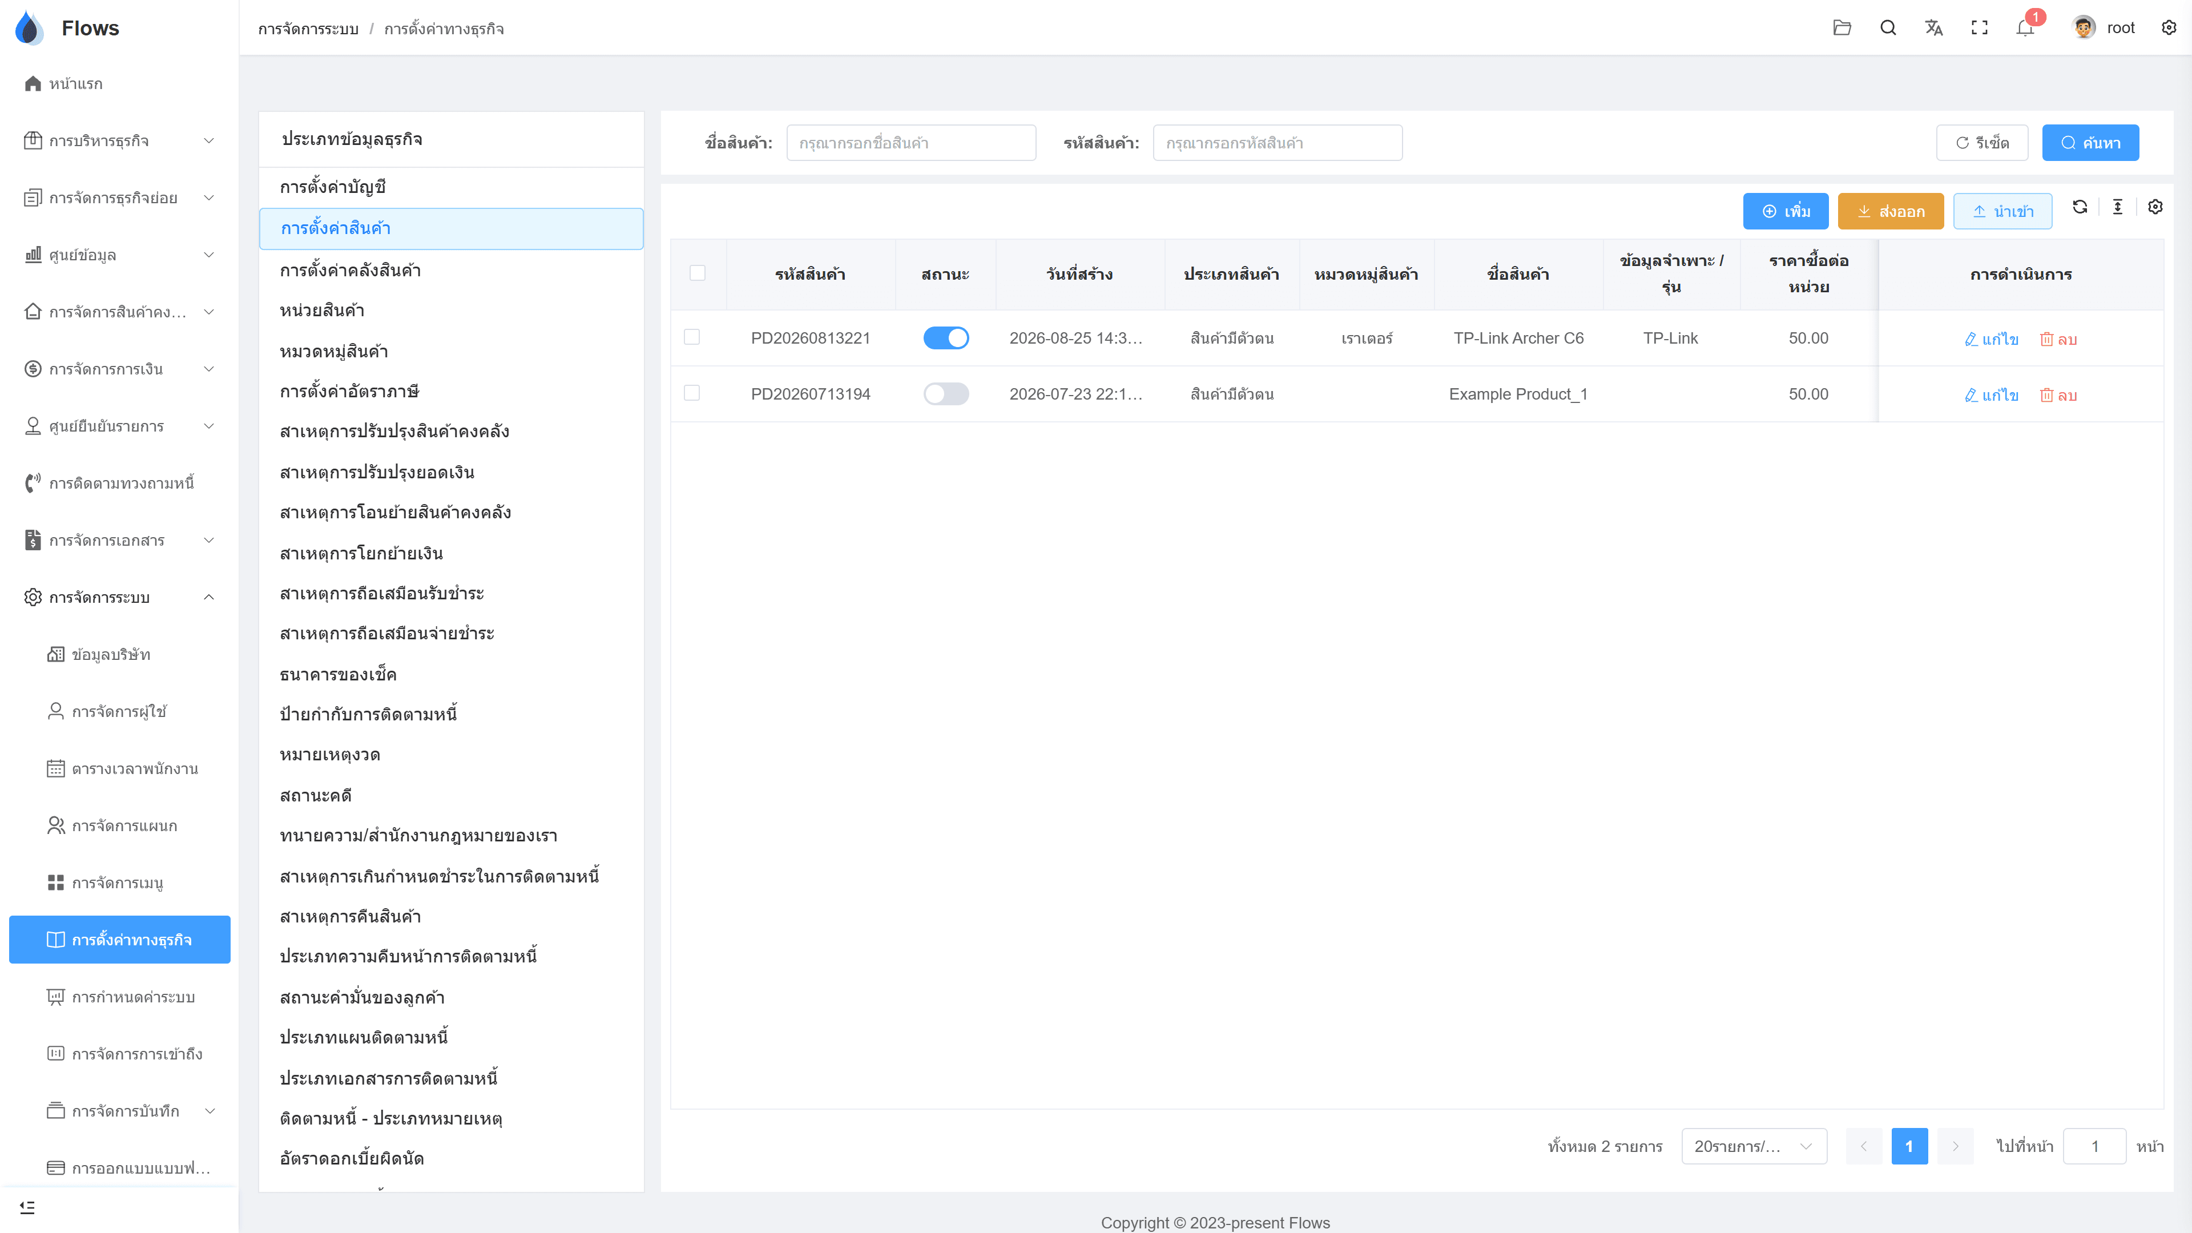Select all rows header checkbox

coord(697,273)
